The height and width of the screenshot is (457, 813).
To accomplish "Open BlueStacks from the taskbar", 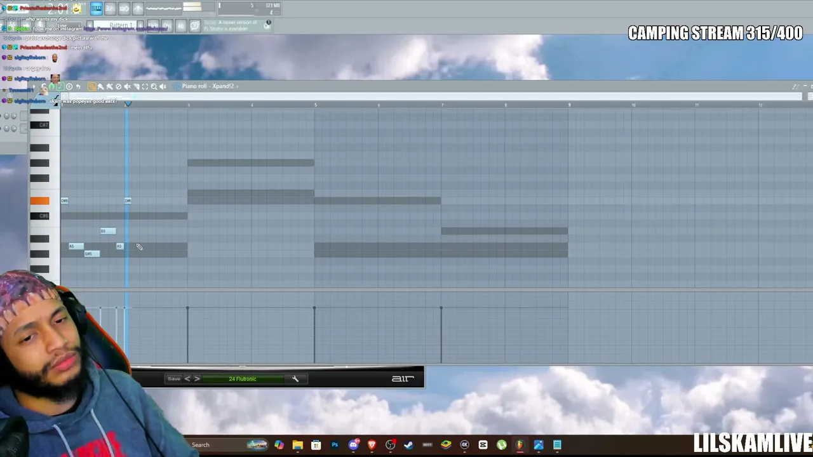I will point(446,445).
